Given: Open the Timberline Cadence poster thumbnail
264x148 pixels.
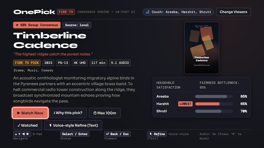Looking at the screenshot, I should (202, 48).
